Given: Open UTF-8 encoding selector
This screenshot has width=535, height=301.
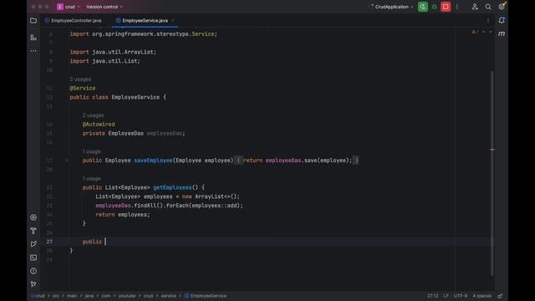Looking at the screenshot, I should (x=461, y=296).
